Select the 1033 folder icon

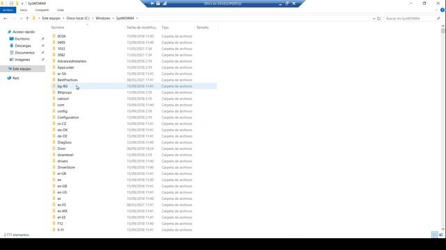54,49
